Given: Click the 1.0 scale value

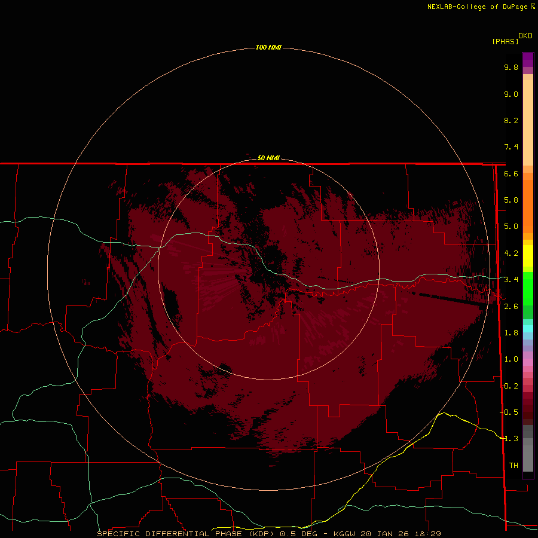Looking at the screenshot, I should pyautogui.click(x=511, y=359).
